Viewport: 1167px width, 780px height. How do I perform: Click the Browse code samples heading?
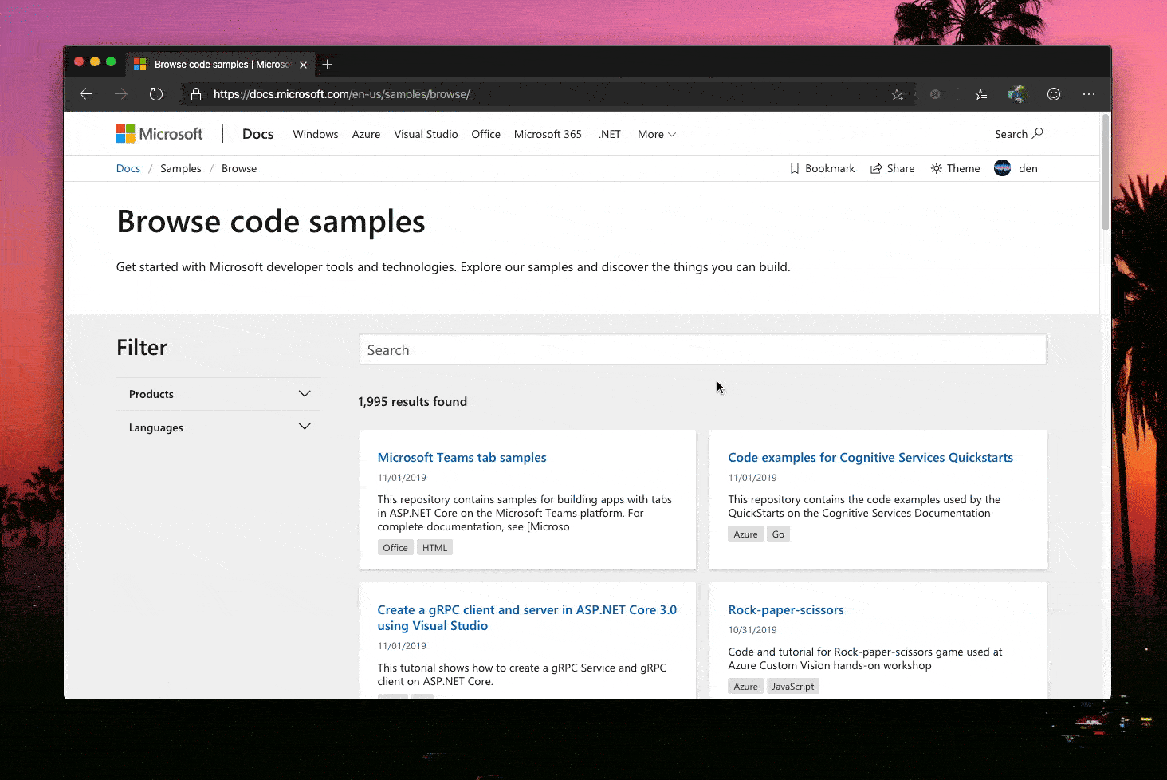pos(271,222)
